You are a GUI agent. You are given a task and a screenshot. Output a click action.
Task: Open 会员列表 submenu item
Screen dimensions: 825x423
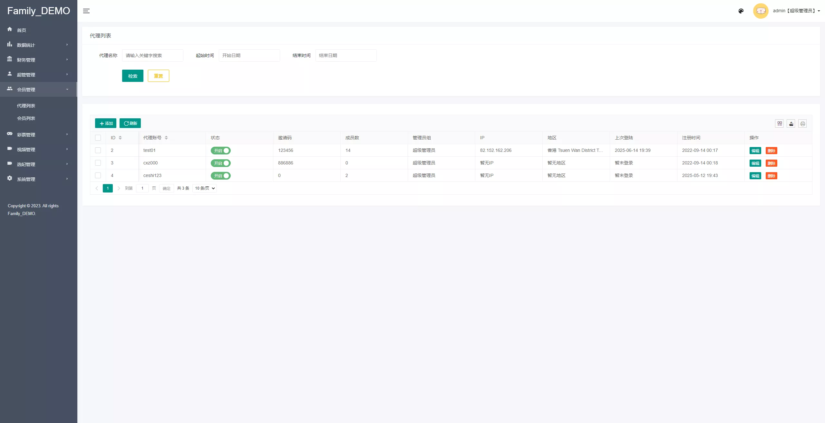[26, 118]
